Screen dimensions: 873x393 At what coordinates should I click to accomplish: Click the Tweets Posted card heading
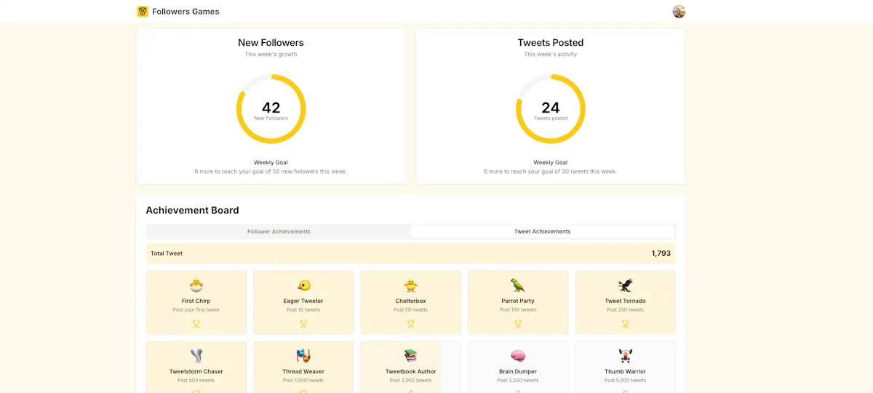[551, 43]
